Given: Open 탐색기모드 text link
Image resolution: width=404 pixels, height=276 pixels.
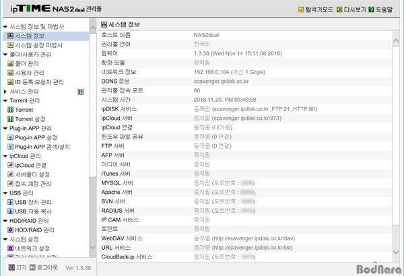Looking at the screenshot, I should click(x=319, y=10).
